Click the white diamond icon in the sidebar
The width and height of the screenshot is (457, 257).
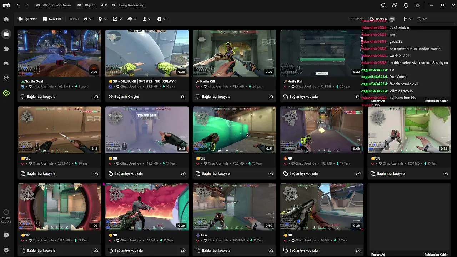coord(6,78)
